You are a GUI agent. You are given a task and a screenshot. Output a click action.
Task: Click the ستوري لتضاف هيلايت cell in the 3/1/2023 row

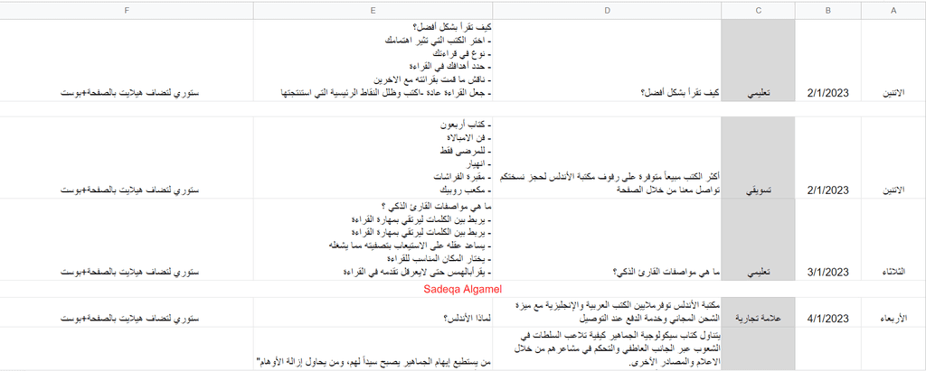127,239
